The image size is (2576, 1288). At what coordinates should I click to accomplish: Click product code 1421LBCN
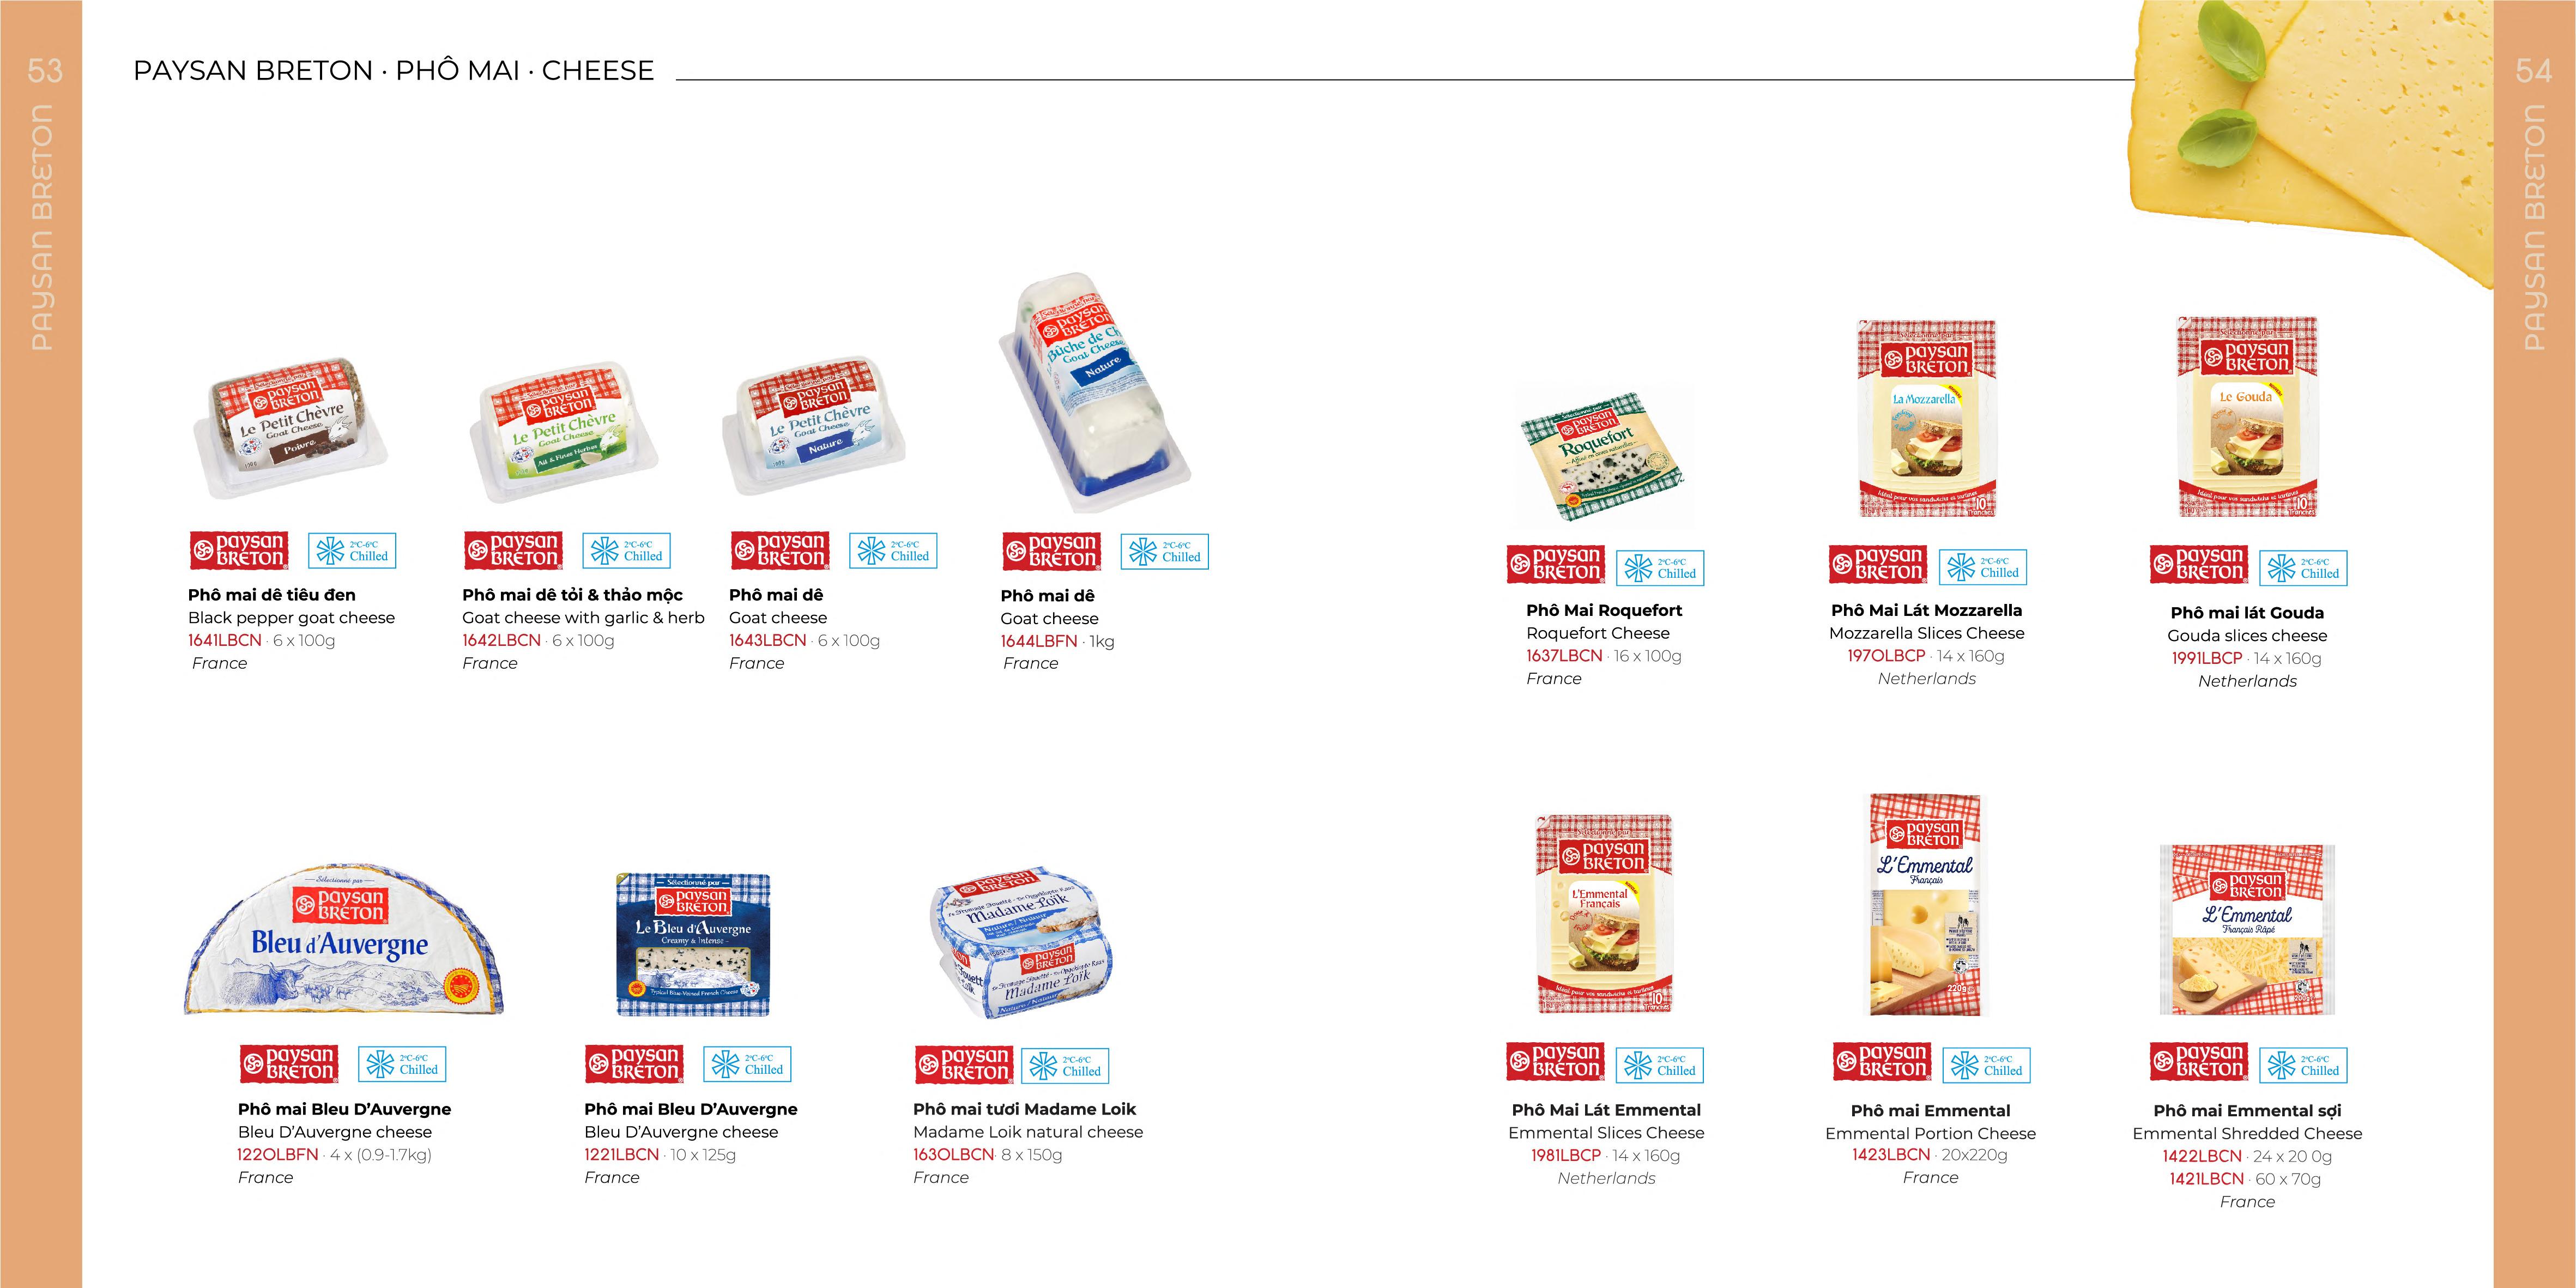pos(2207,1179)
